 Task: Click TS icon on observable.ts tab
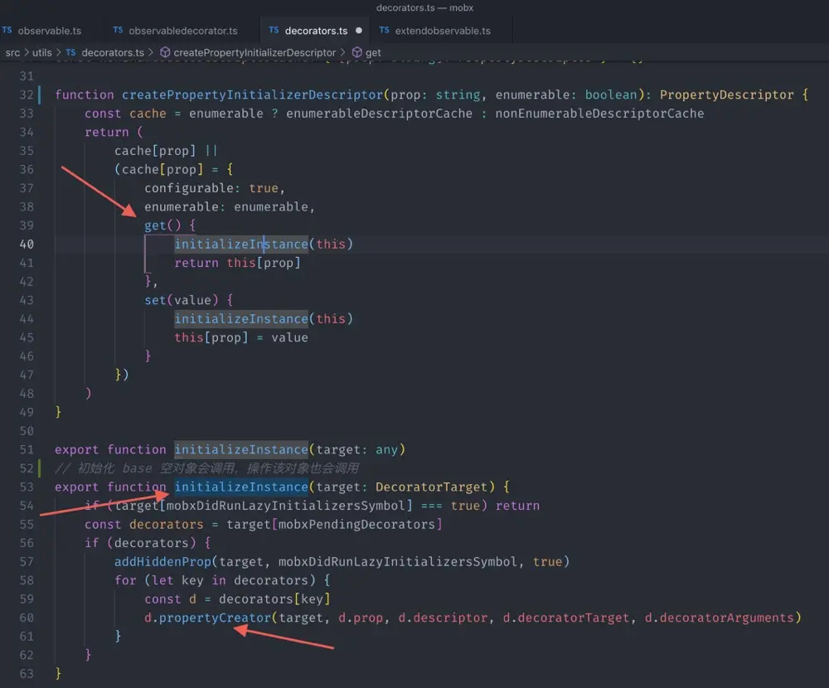point(7,30)
